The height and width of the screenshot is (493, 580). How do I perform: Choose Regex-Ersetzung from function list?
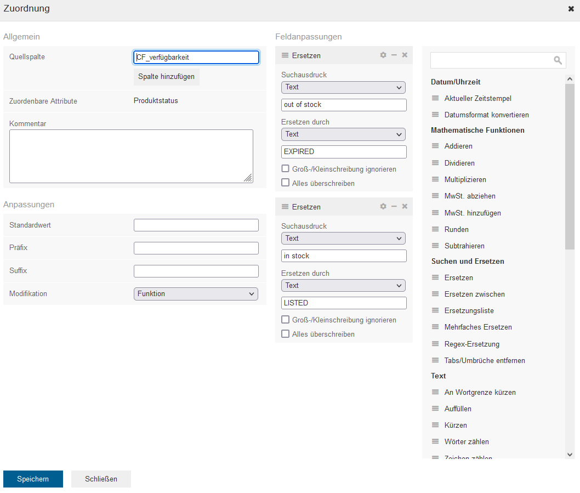point(472,344)
